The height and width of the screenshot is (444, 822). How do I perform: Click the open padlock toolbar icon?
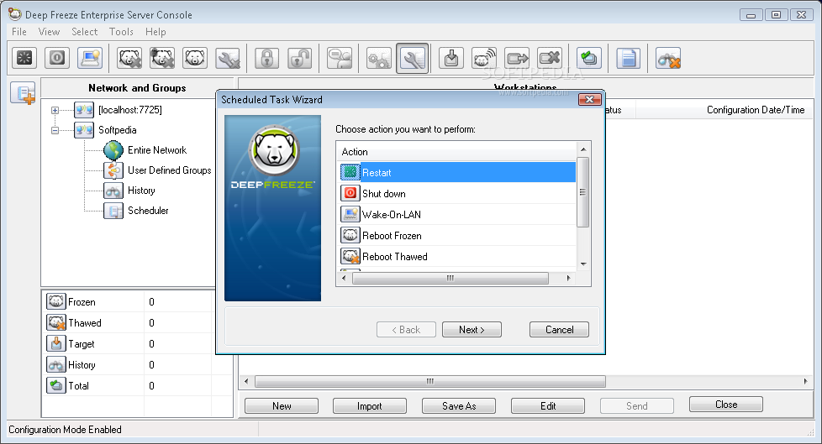point(300,58)
